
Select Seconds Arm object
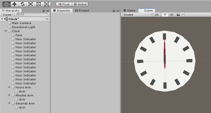click(25, 104)
